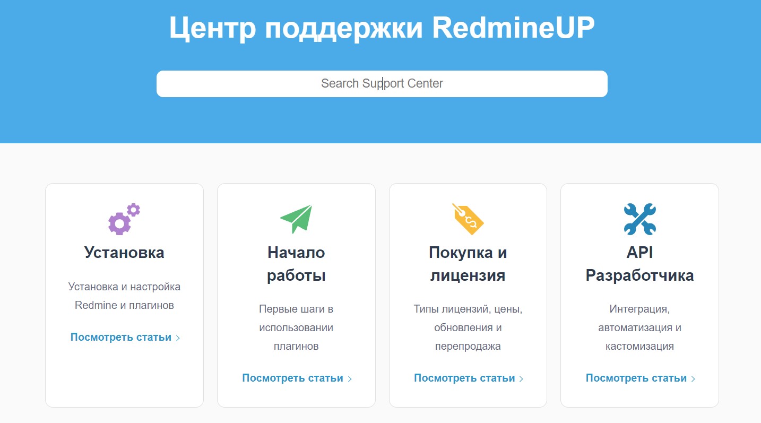Screen dimensions: 761x423
Task: Click Посмотреть статьи under API Разработчика
Action: pos(636,378)
